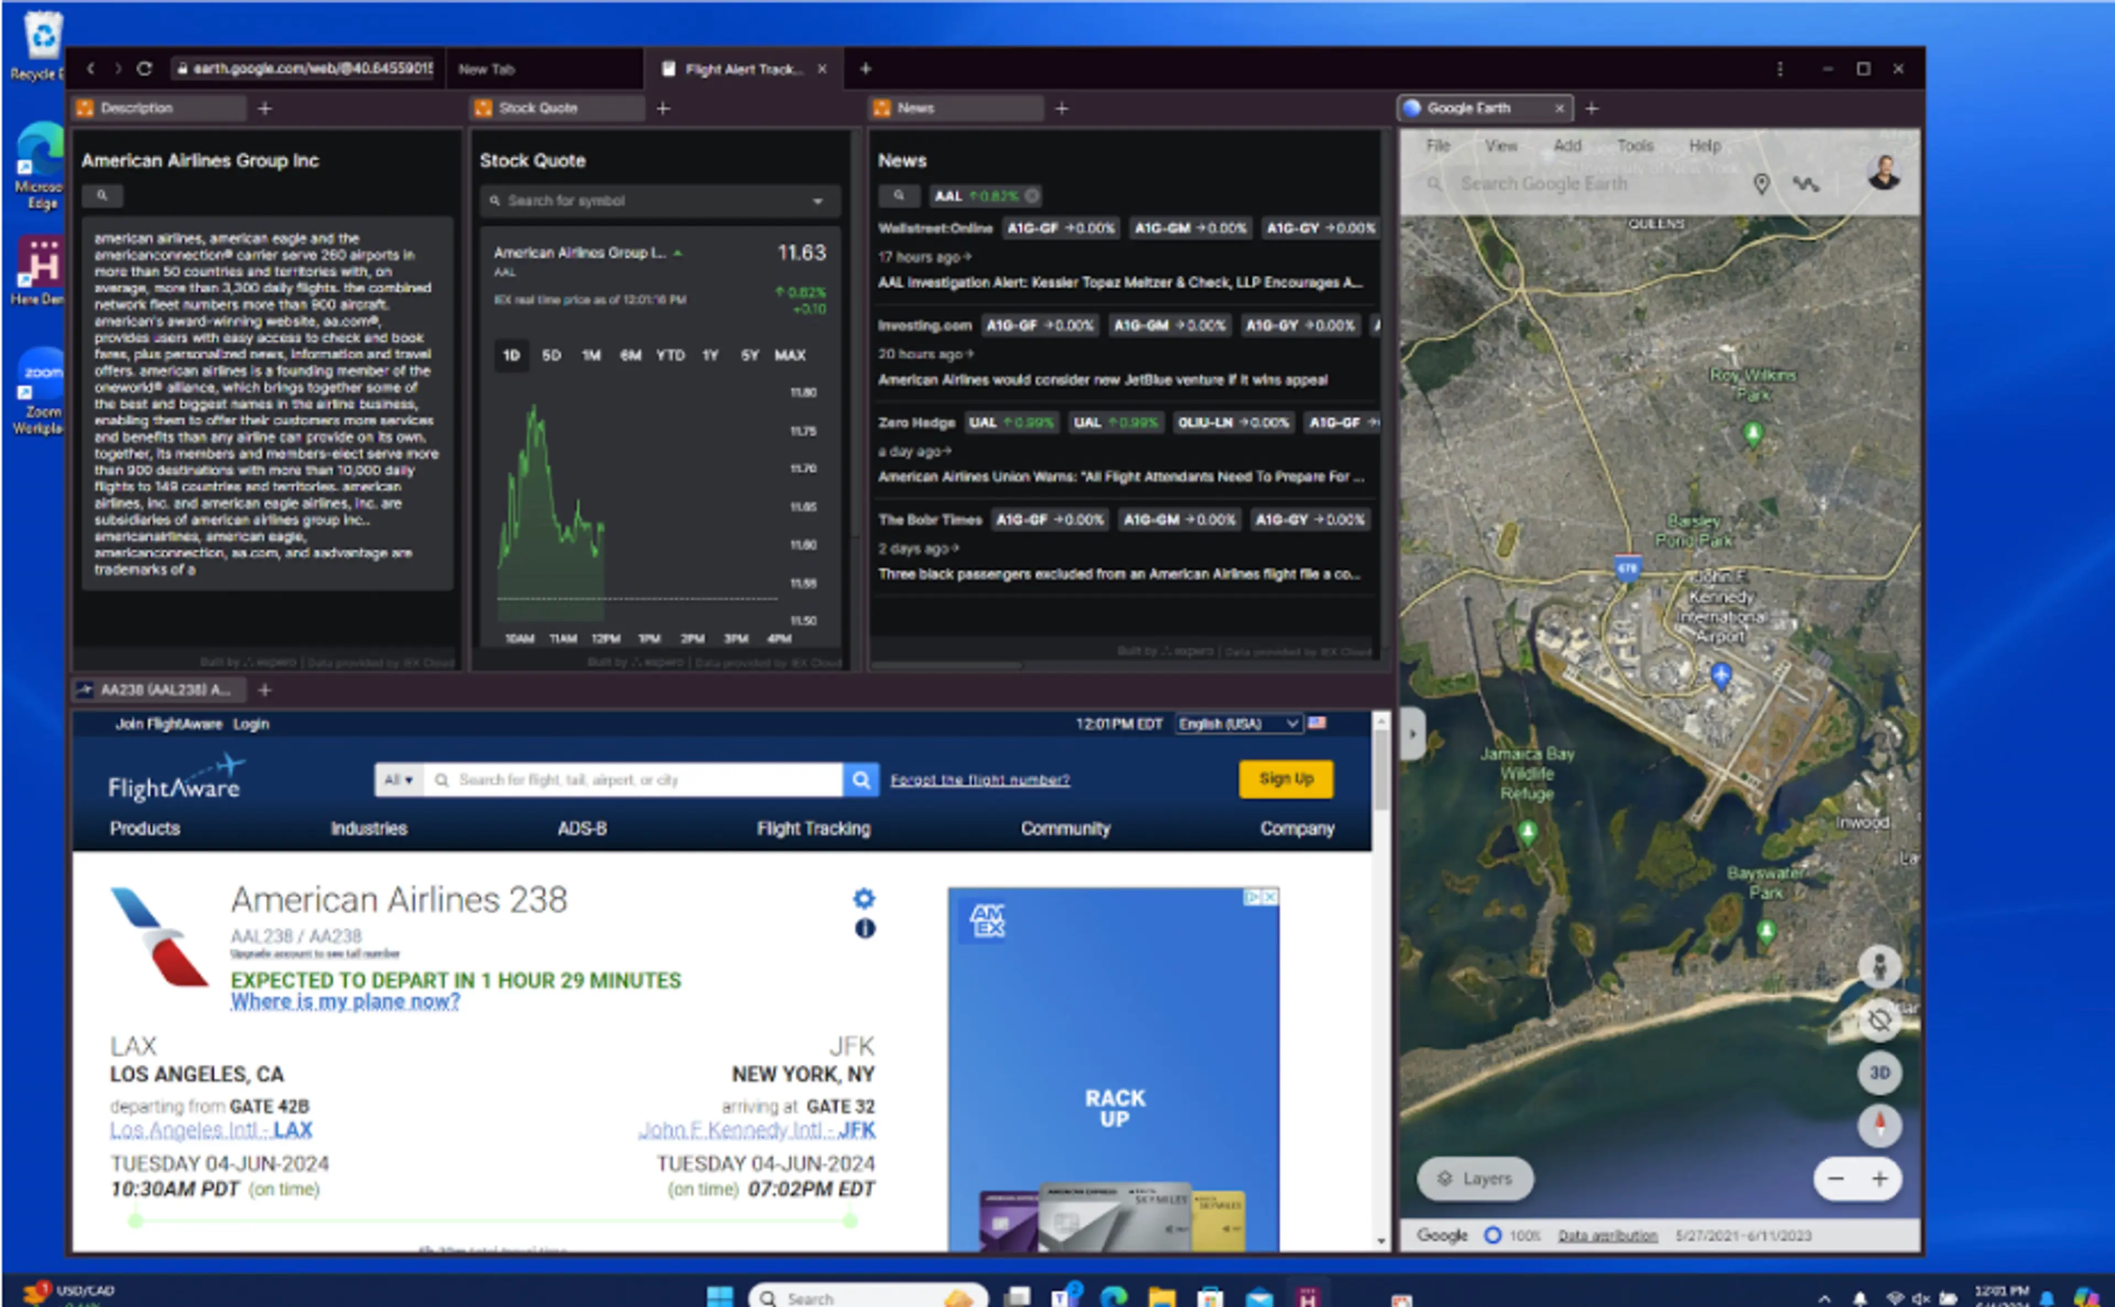Select the YTD chart range

[x=670, y=355]
